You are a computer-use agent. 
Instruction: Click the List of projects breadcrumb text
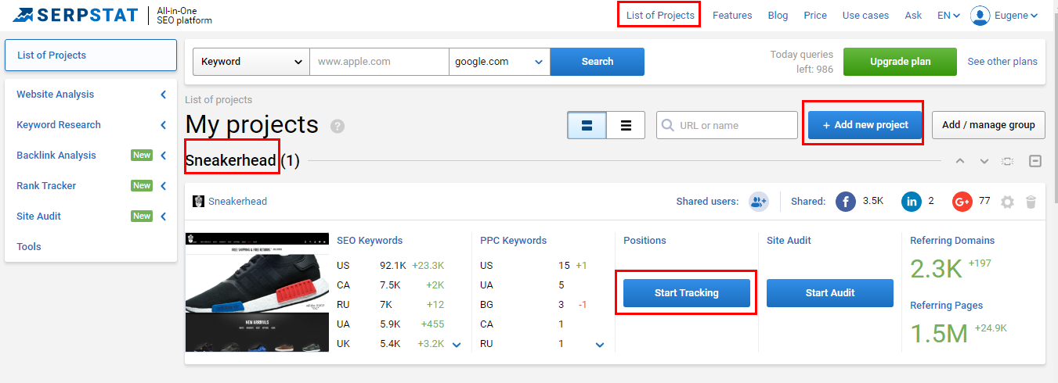point(218,100)
